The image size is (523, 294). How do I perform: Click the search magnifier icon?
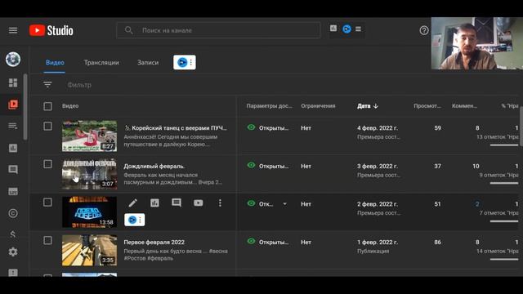[x=129, y=30]
